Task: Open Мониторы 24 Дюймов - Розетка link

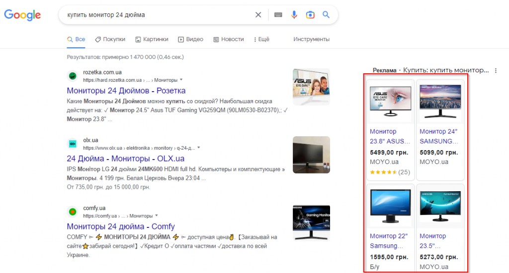Action: click(x=126, y=91)
